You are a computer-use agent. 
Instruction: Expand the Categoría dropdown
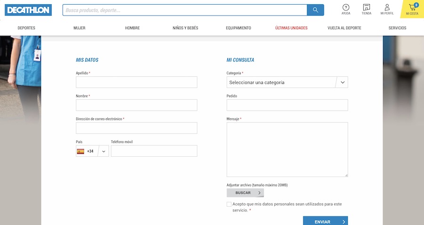(287, 82)
